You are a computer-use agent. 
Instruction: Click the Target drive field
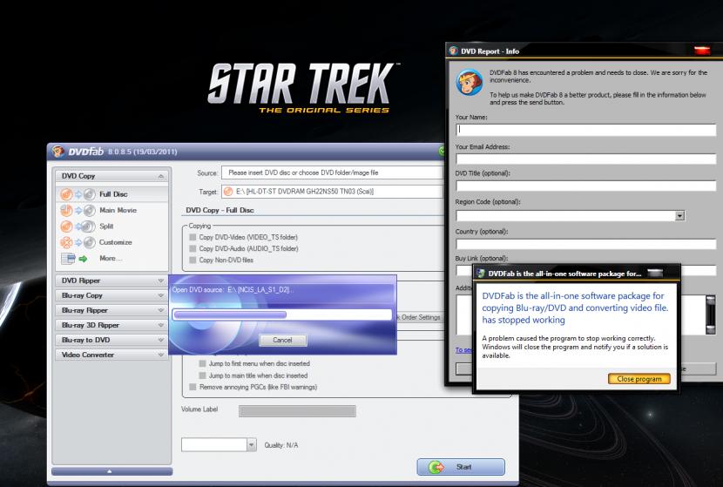click(332, 192)
